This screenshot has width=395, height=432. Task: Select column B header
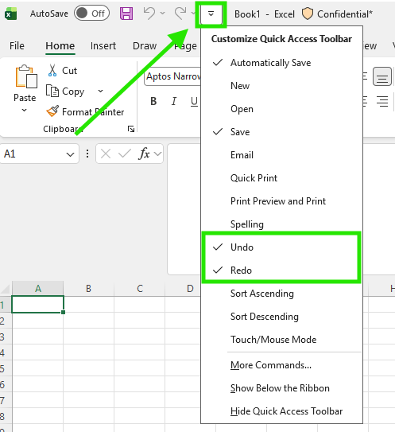[88, 289]
